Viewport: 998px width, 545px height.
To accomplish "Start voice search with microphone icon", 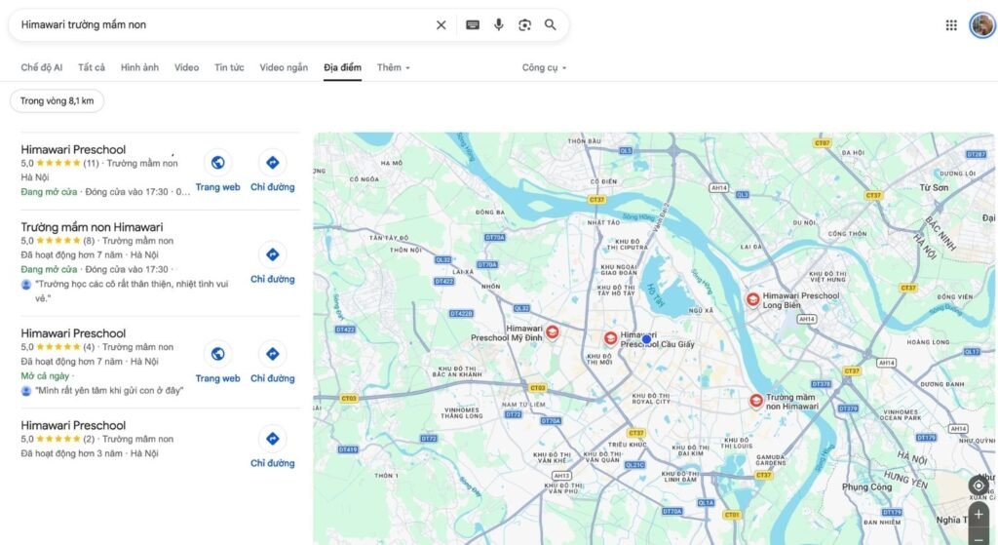I will pyautogui.click(x=498, y=24).
